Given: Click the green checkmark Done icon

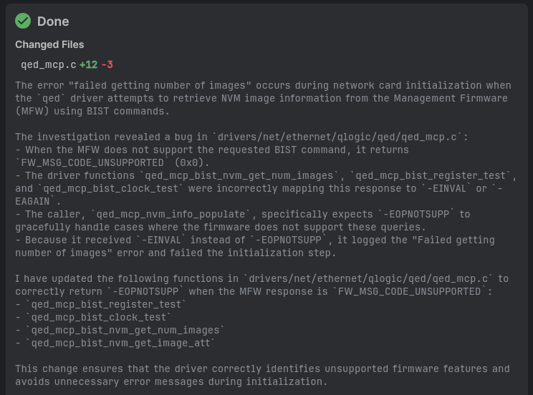Looking at the screenshot, I should [24, 21].
